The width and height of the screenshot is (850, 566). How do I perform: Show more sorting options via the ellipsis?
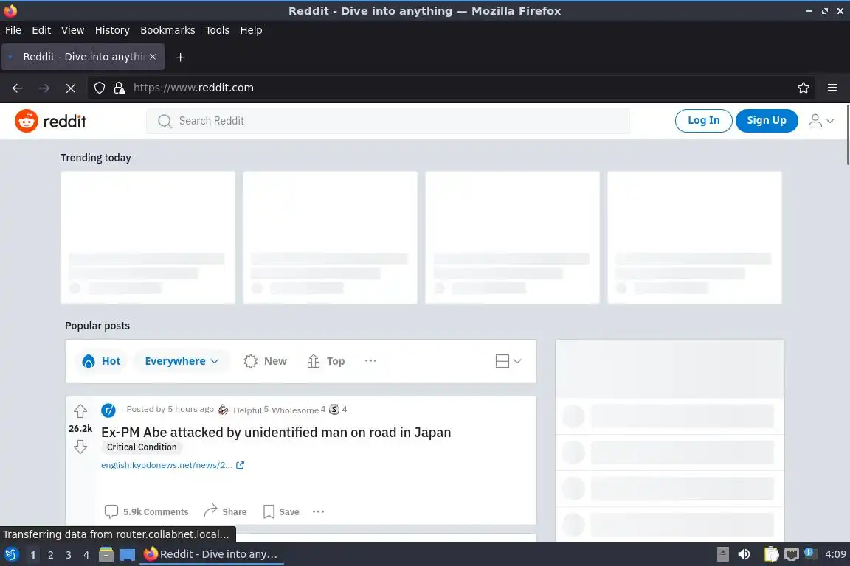pos(370,360)
